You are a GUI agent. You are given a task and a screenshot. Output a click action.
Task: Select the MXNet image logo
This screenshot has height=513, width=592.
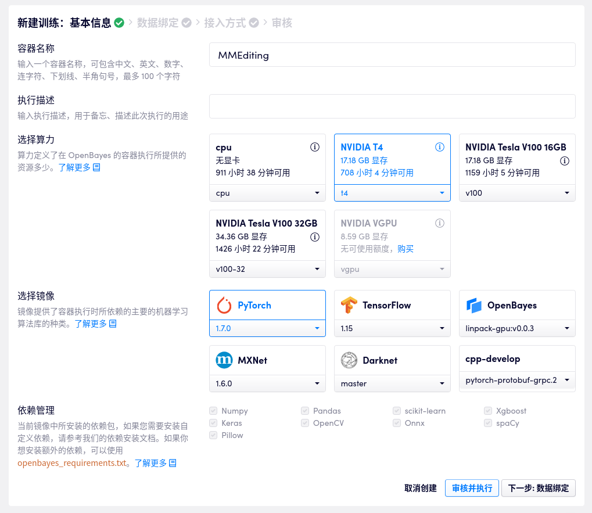(x=224, y=360)
